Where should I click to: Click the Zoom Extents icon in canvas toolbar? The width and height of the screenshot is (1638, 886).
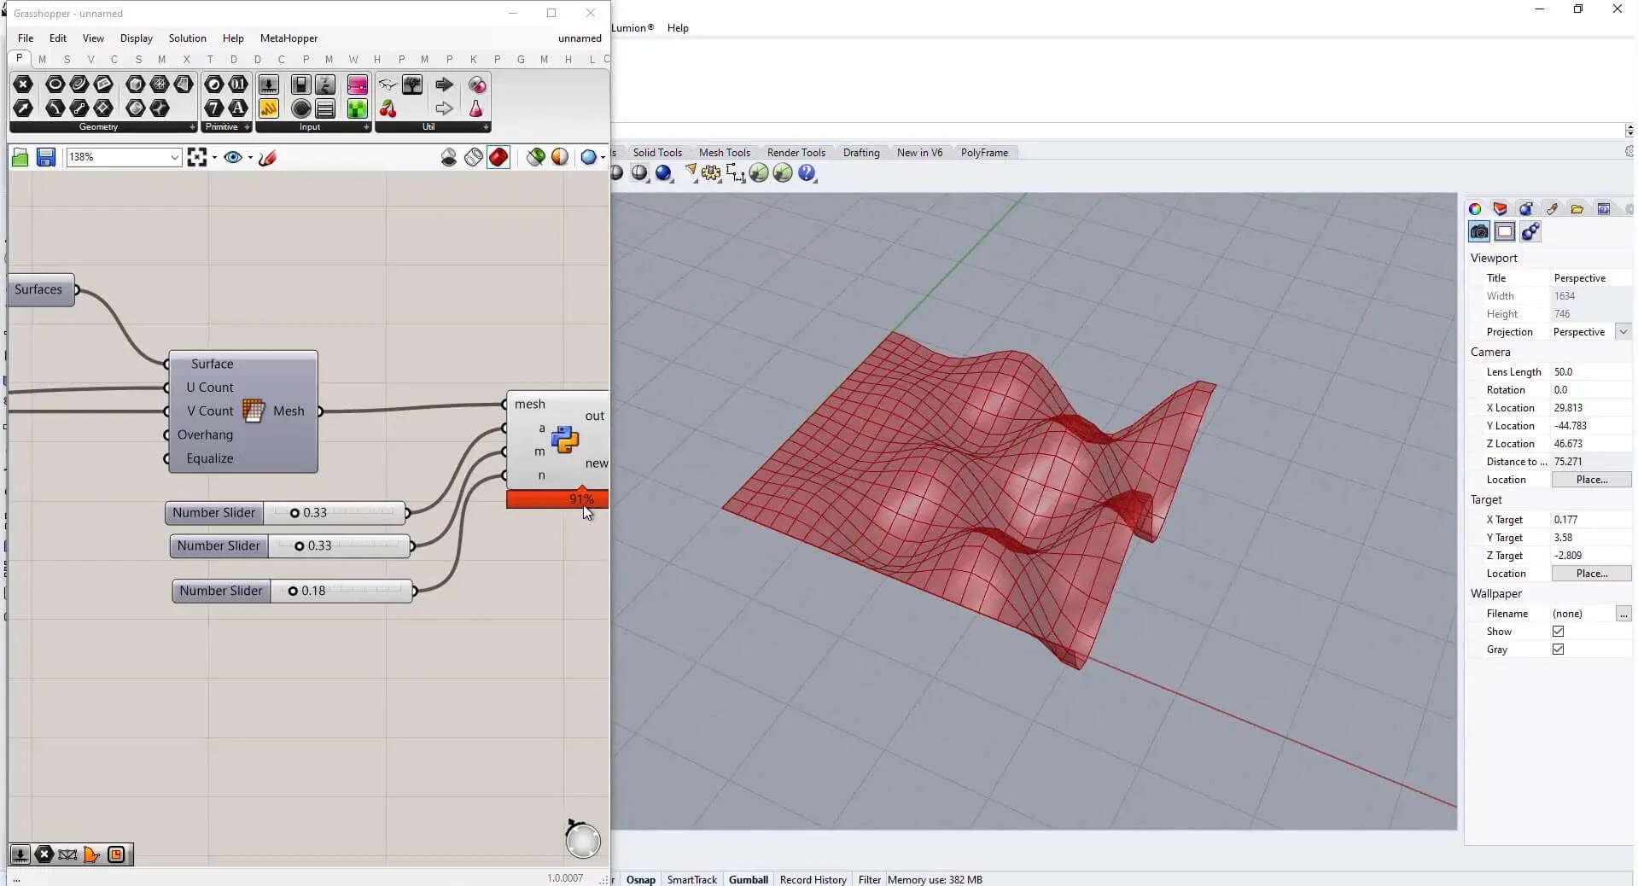tap(197, 157)
